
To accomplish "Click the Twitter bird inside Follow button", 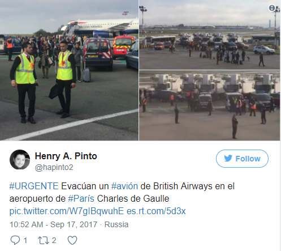I will (228, 158).
